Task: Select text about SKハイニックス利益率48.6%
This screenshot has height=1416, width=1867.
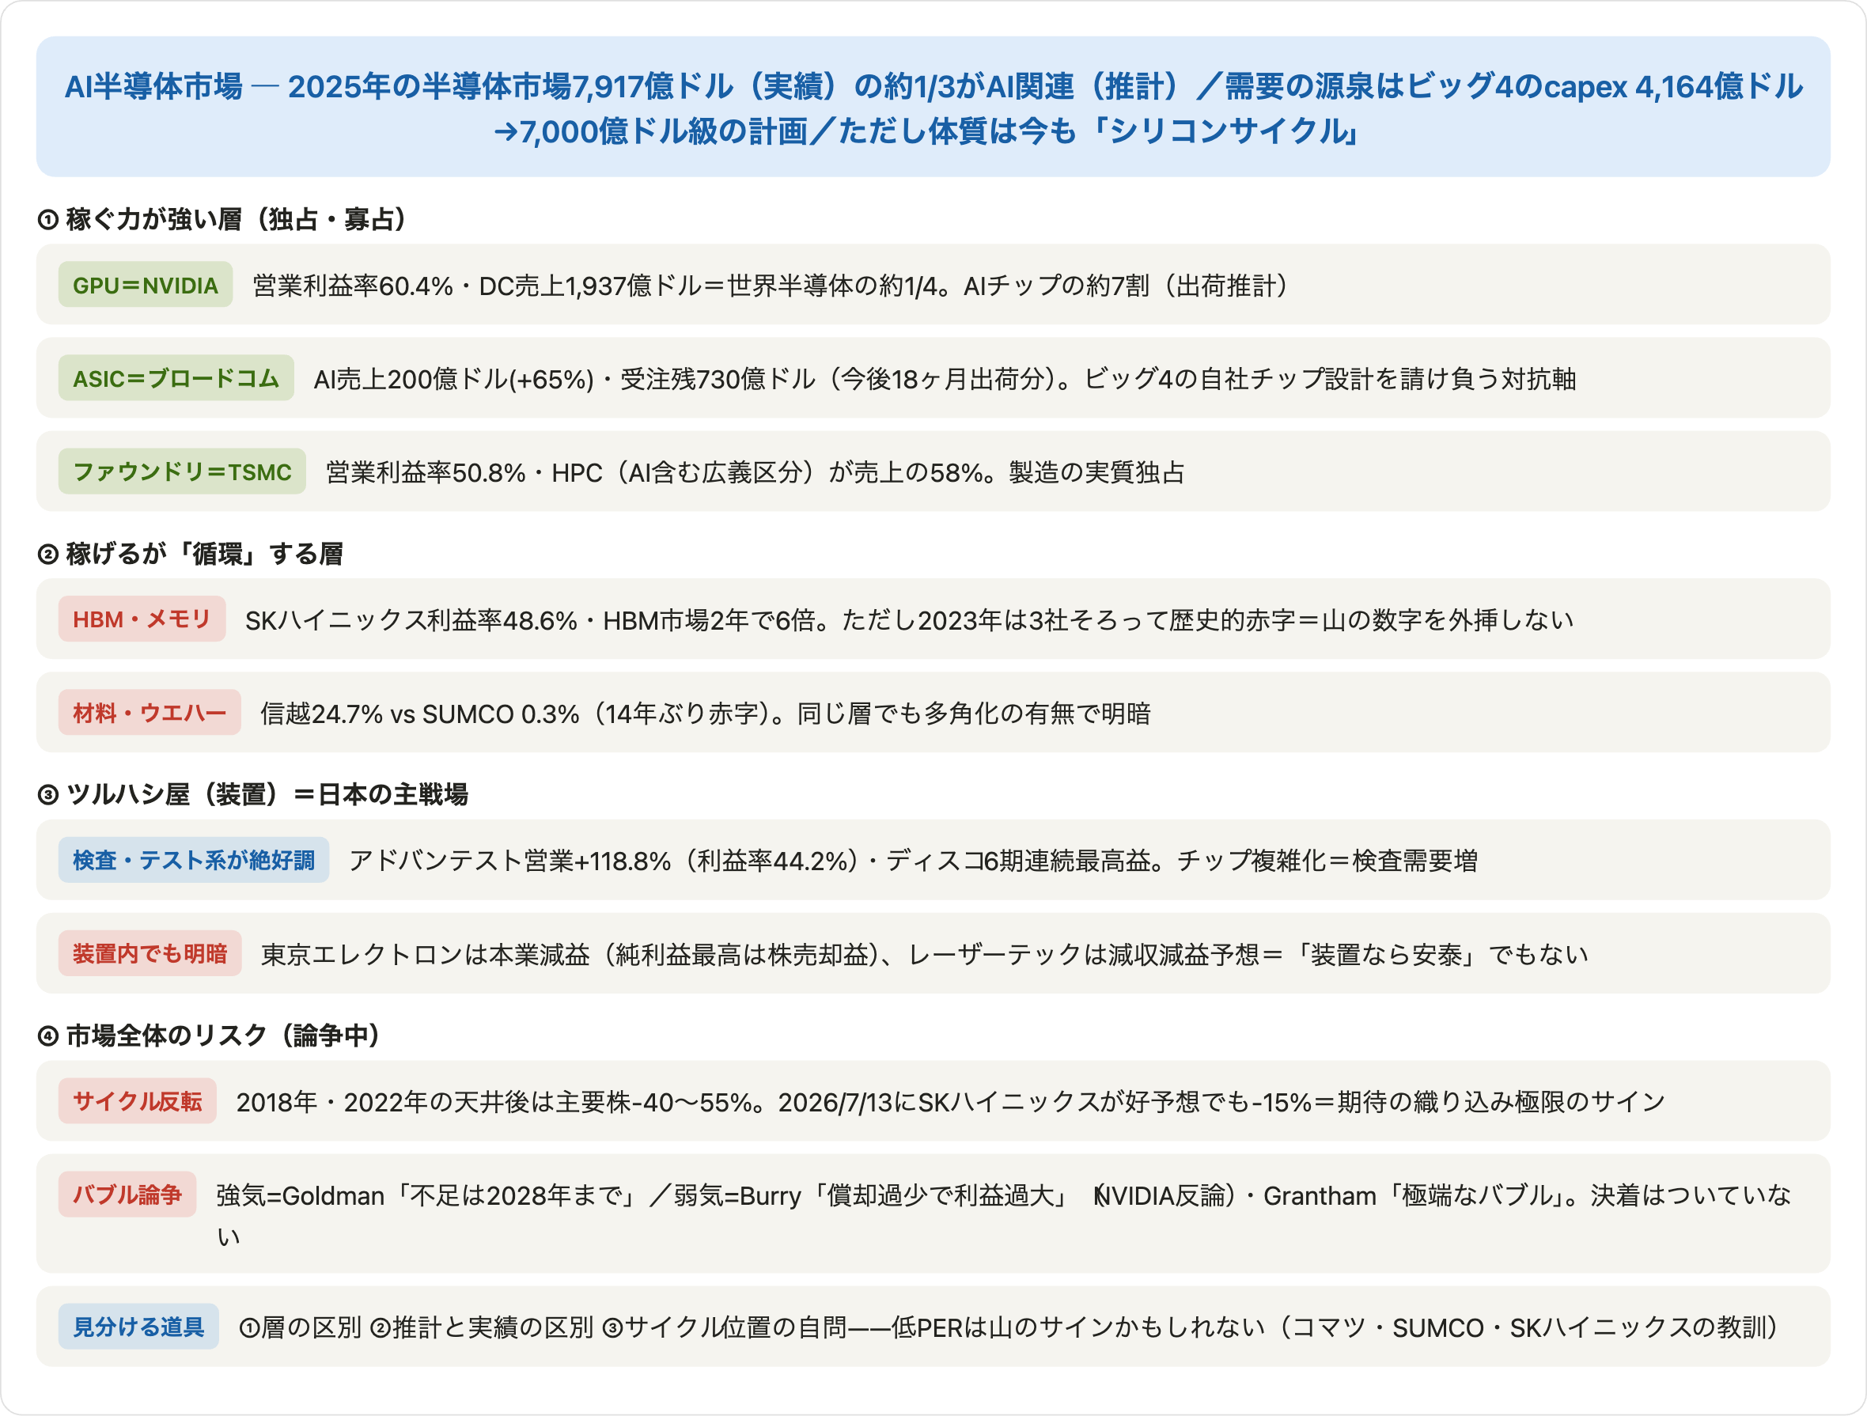Action: [909, 620]
